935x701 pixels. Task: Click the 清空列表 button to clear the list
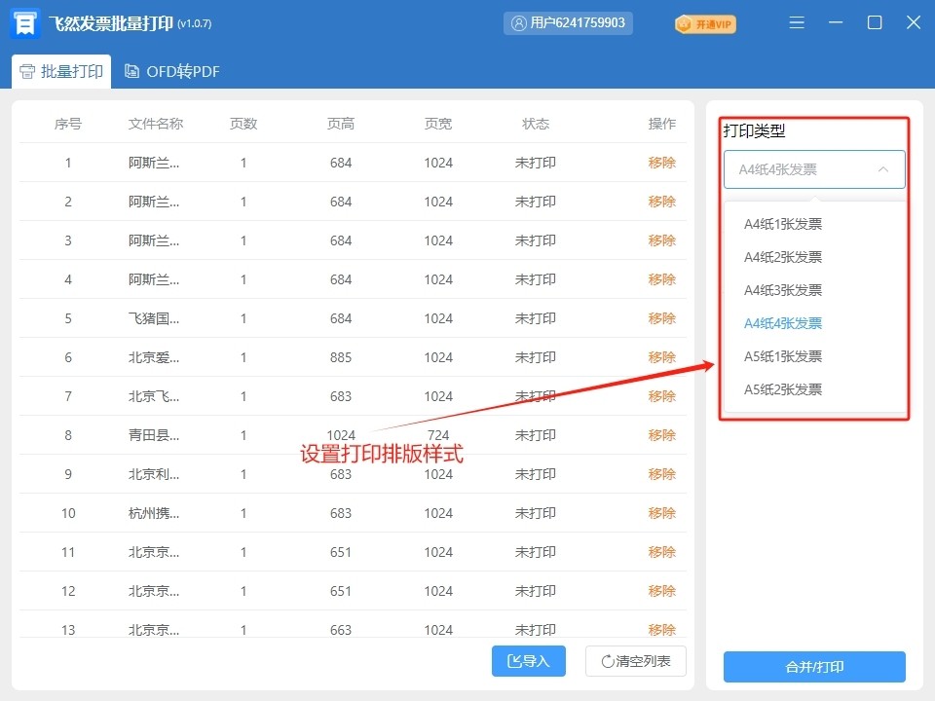(635, 661)
